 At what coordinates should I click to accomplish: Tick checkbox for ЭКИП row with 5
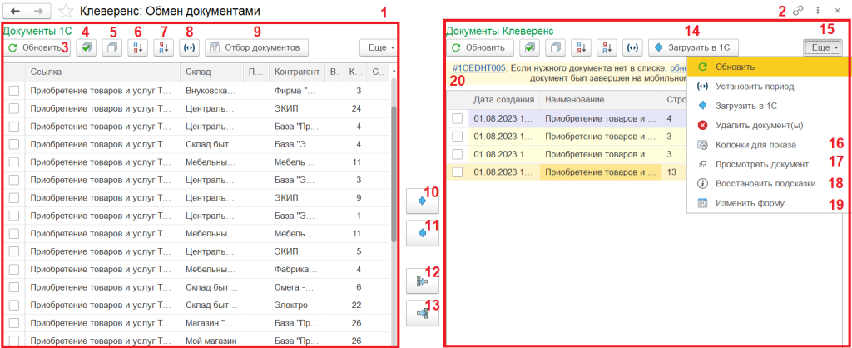click(14, 251)
